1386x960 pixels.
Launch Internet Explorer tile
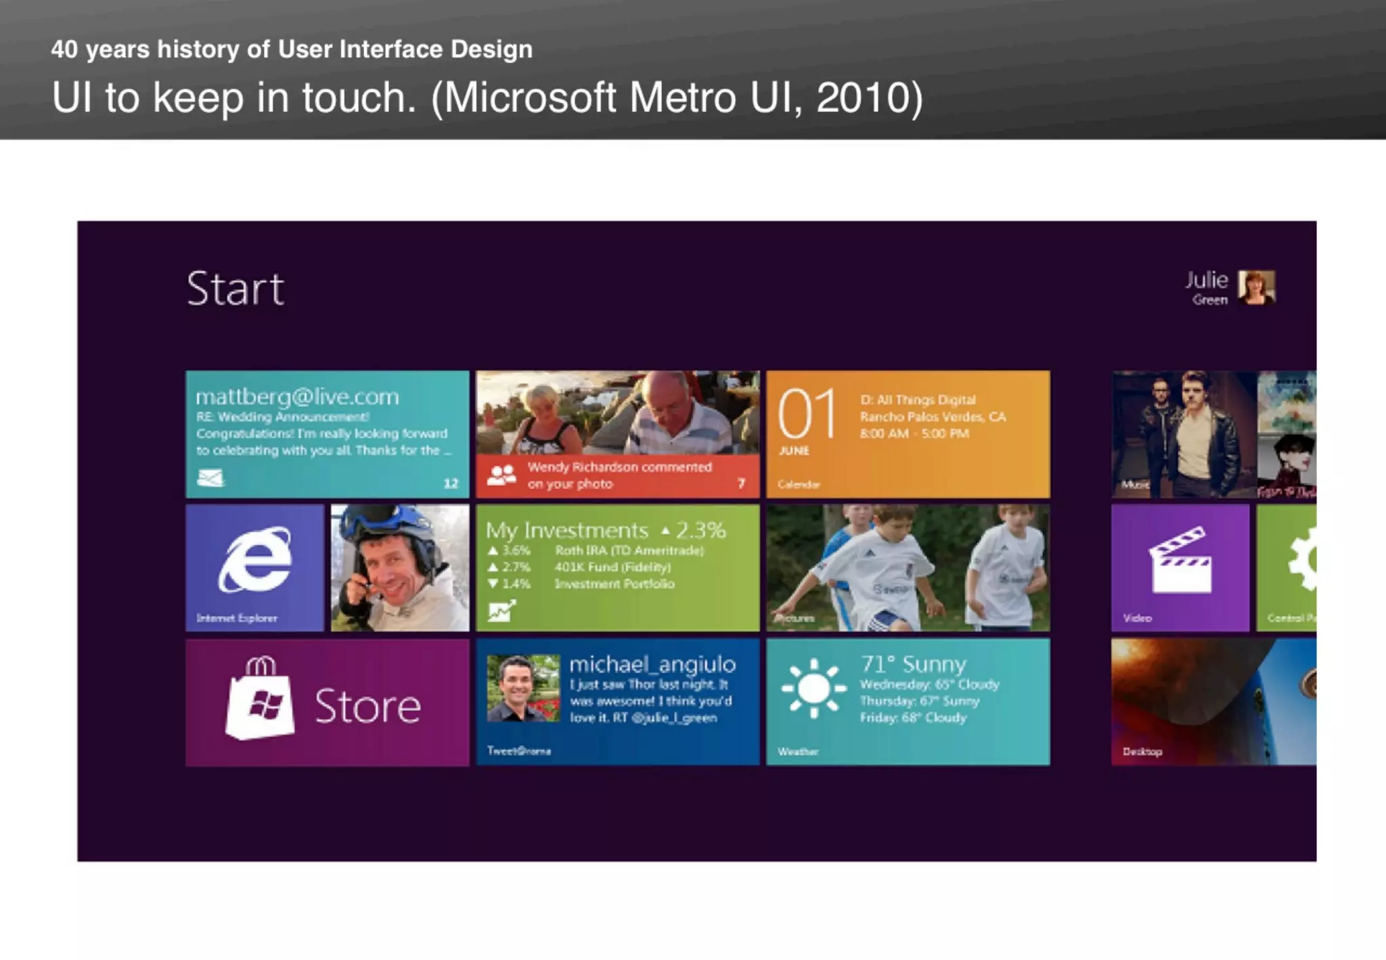(254, 568)
